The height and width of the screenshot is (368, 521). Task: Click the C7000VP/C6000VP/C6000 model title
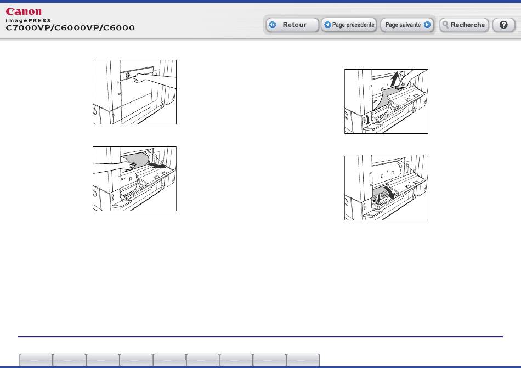[70, 28]
